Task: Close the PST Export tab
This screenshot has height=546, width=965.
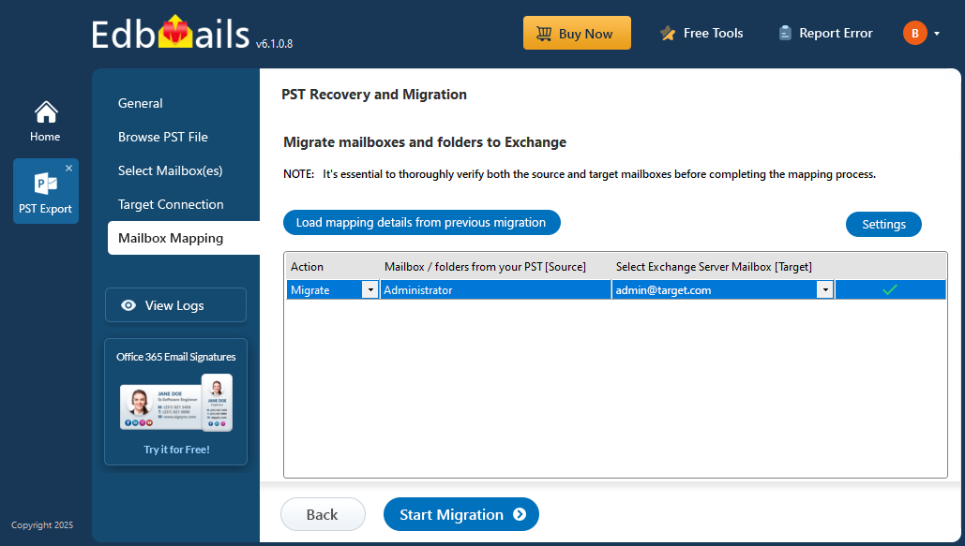Action: point(68,169)
